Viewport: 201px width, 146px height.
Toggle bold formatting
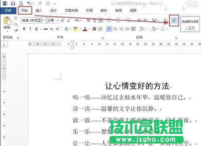point(24,29)
